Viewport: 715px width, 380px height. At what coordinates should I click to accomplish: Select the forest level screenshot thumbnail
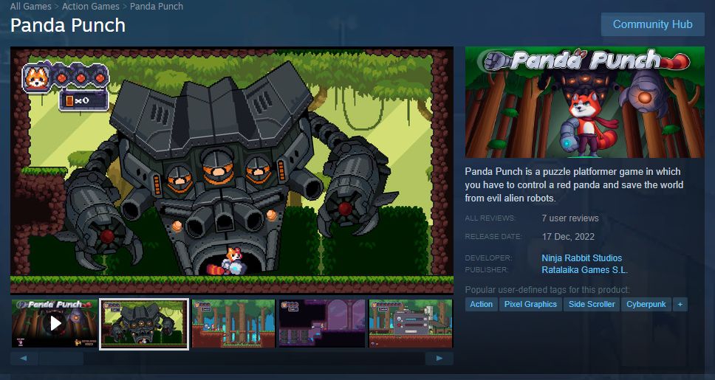[233, 323]
